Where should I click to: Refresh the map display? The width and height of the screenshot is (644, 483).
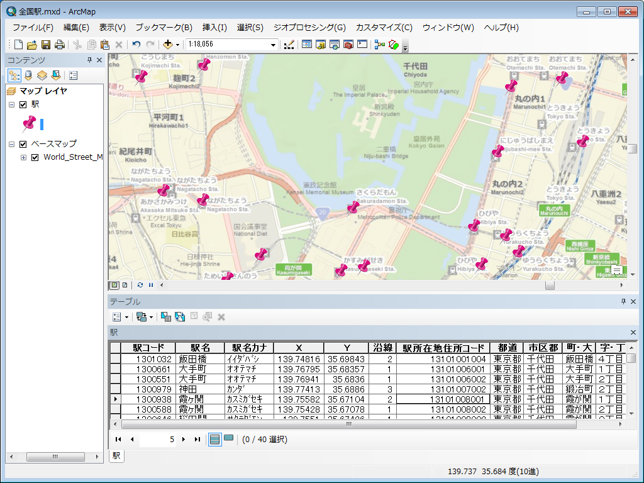[140, 285]
